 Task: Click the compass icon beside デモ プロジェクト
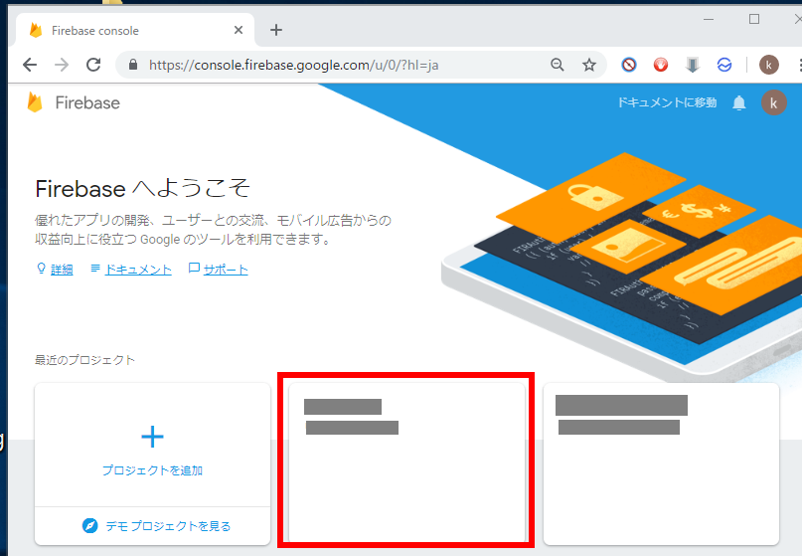90,525
